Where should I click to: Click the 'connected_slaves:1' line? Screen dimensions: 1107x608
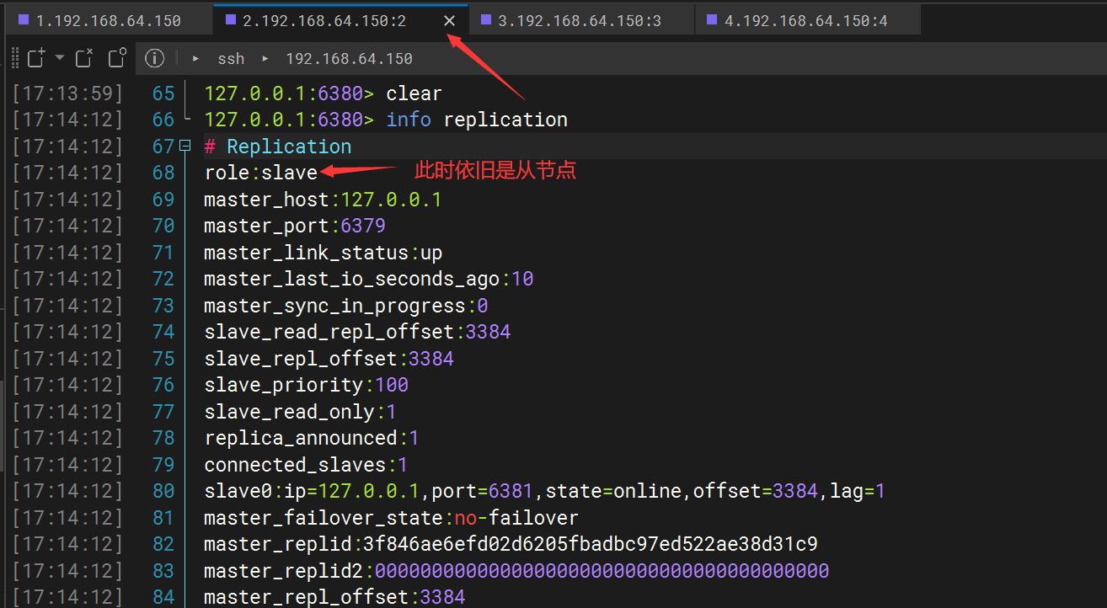pos(306,465)
